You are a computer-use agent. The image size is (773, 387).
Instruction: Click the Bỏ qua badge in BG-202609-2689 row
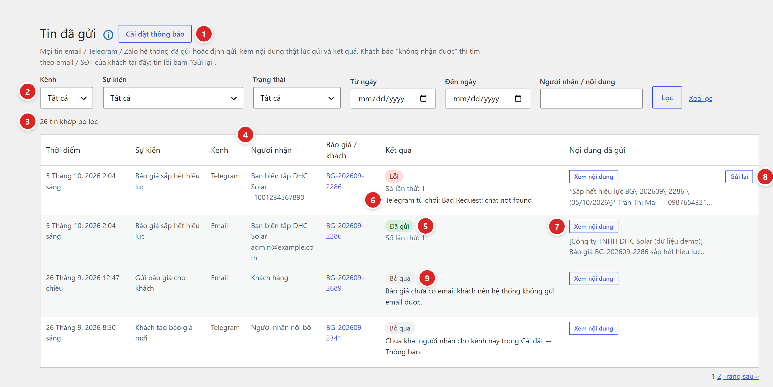[x=400, y=278]
